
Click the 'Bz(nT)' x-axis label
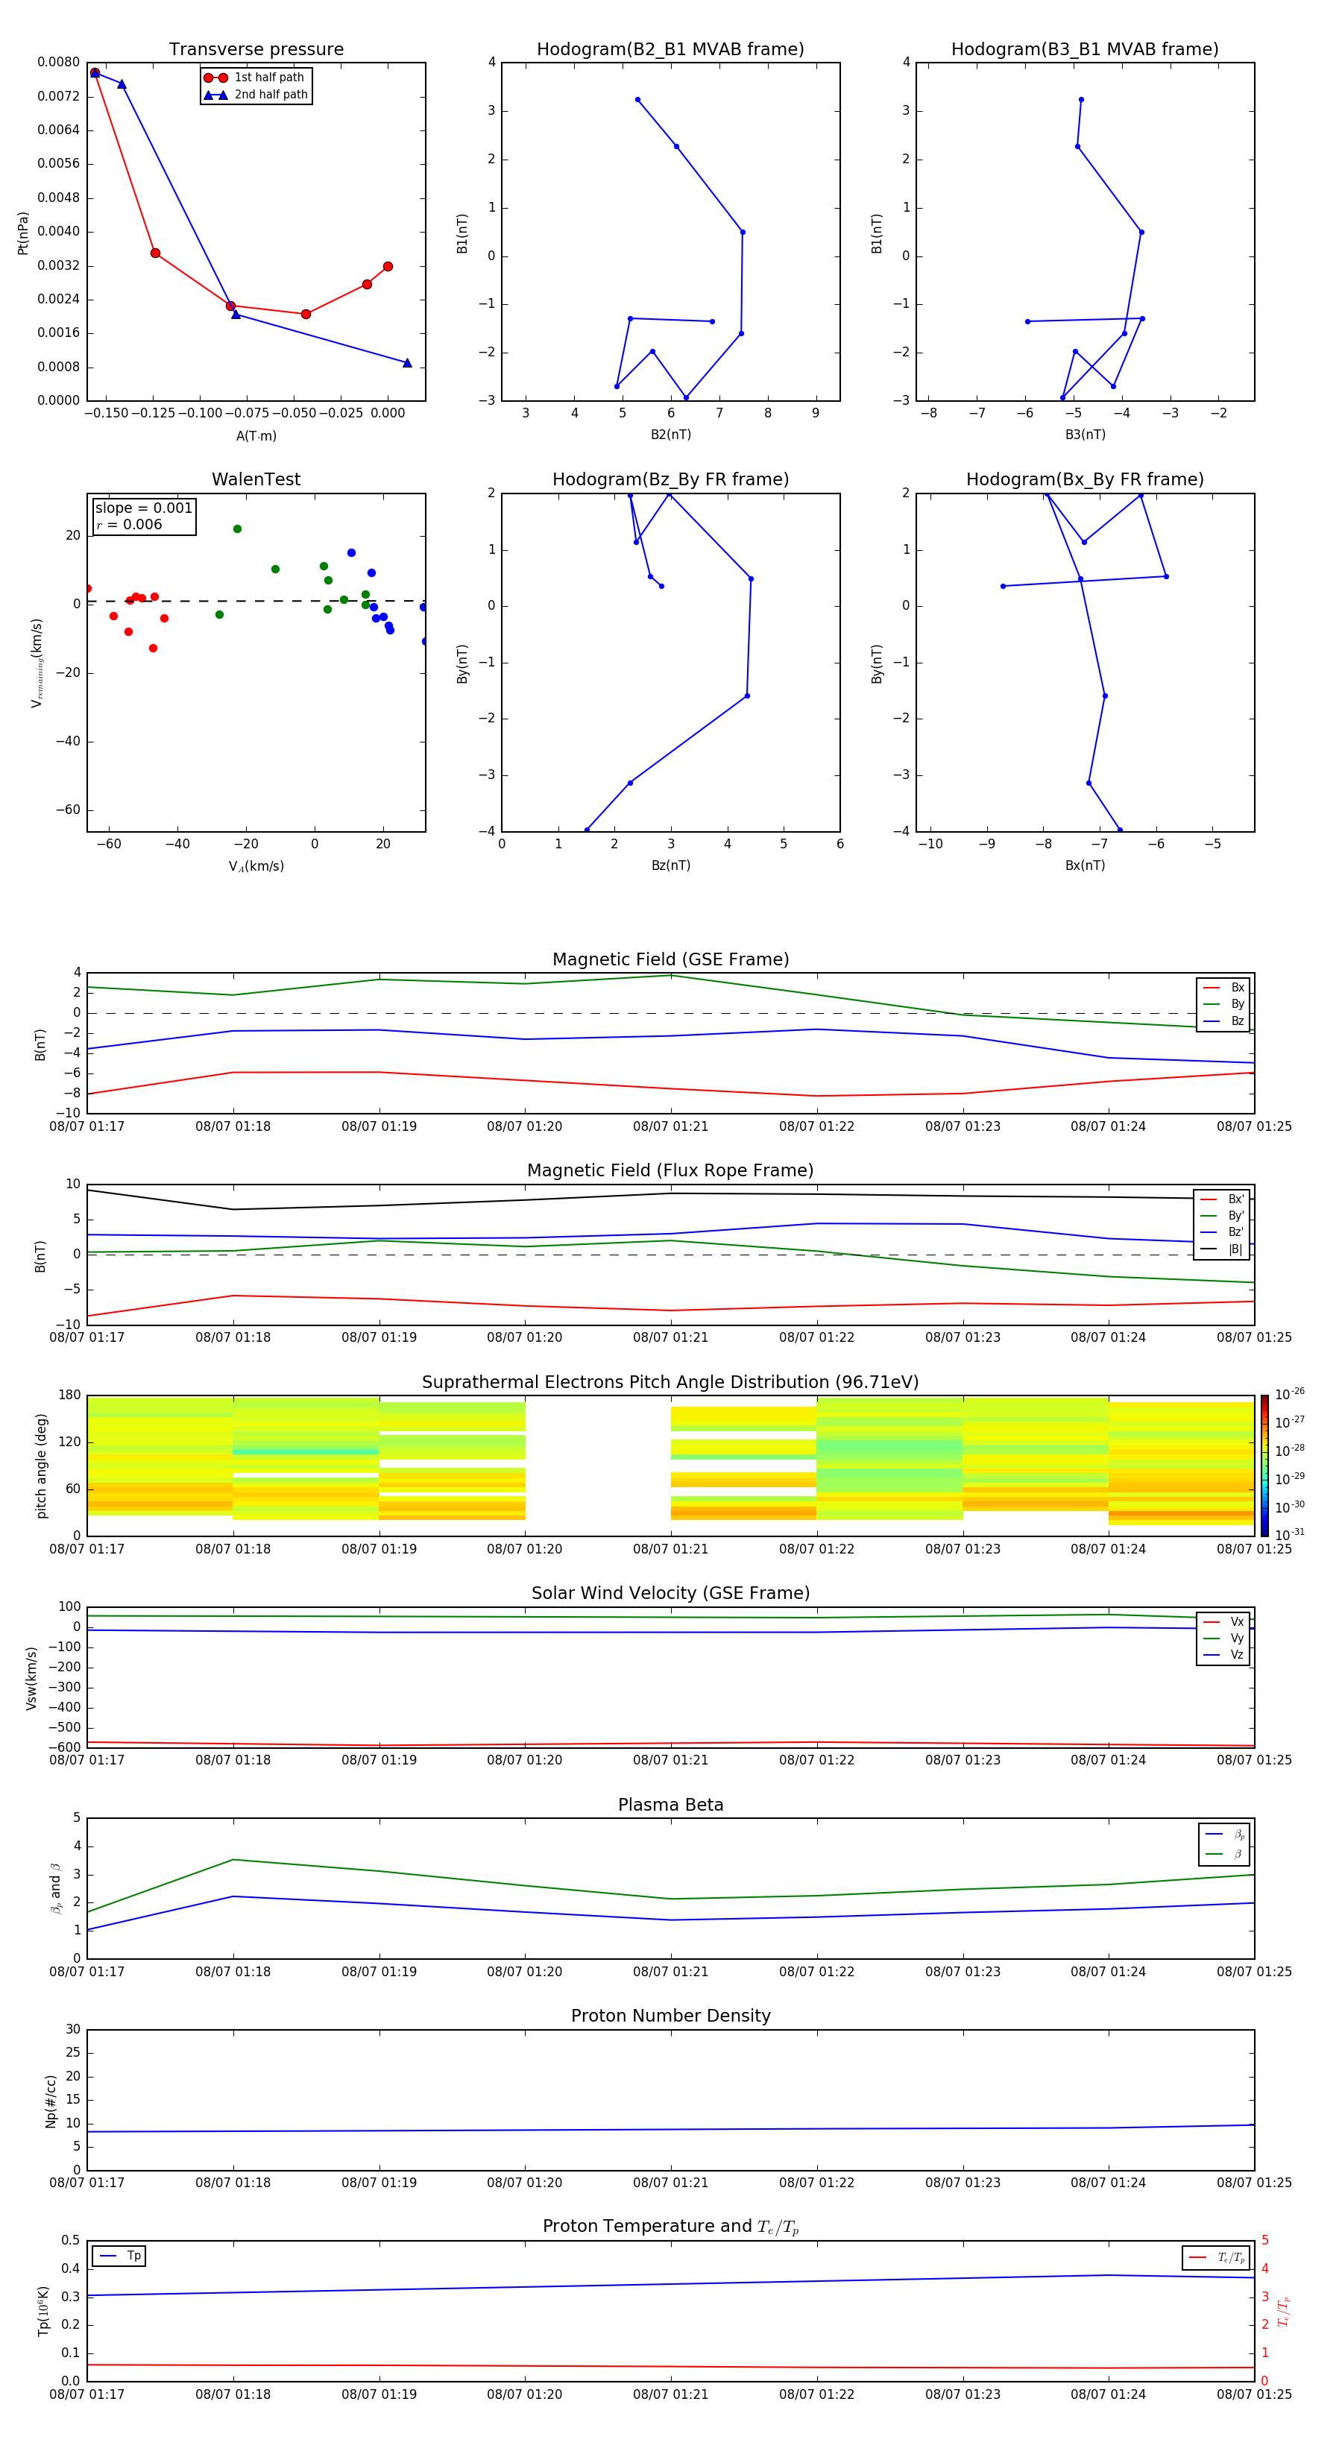click(670, 865)
